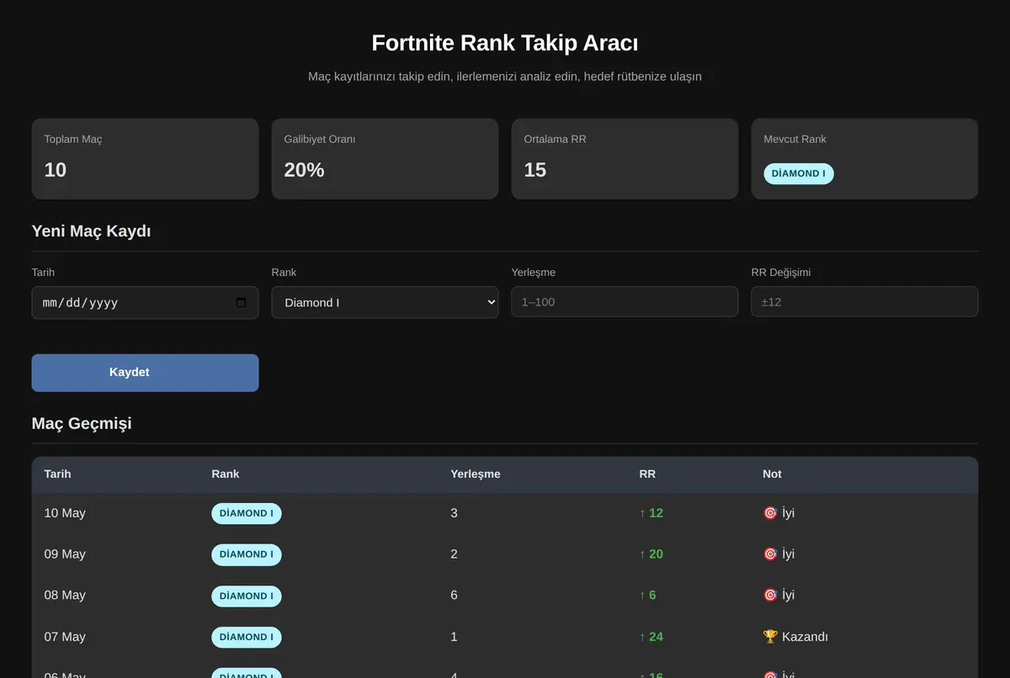Click the Ortalama RR value 15

535,170
